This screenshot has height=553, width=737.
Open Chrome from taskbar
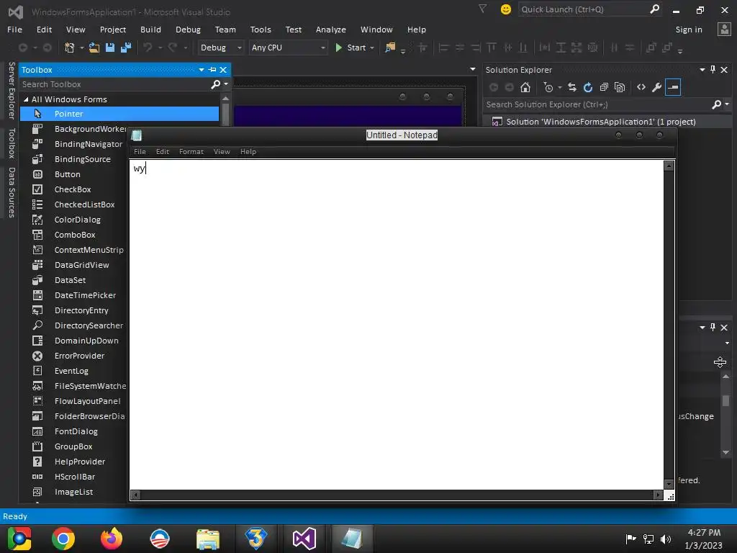[x=63, y=539]
